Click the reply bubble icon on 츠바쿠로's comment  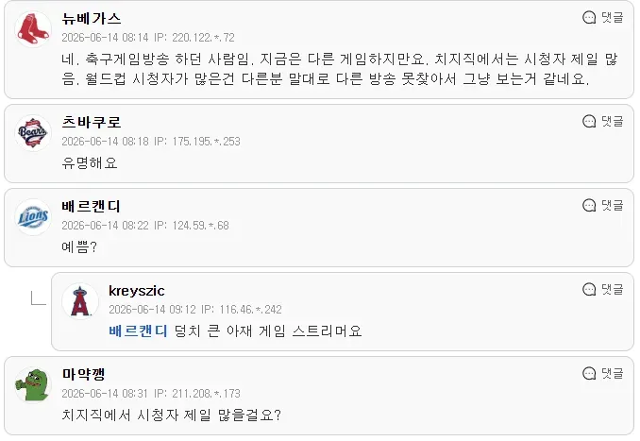point(589,121)
